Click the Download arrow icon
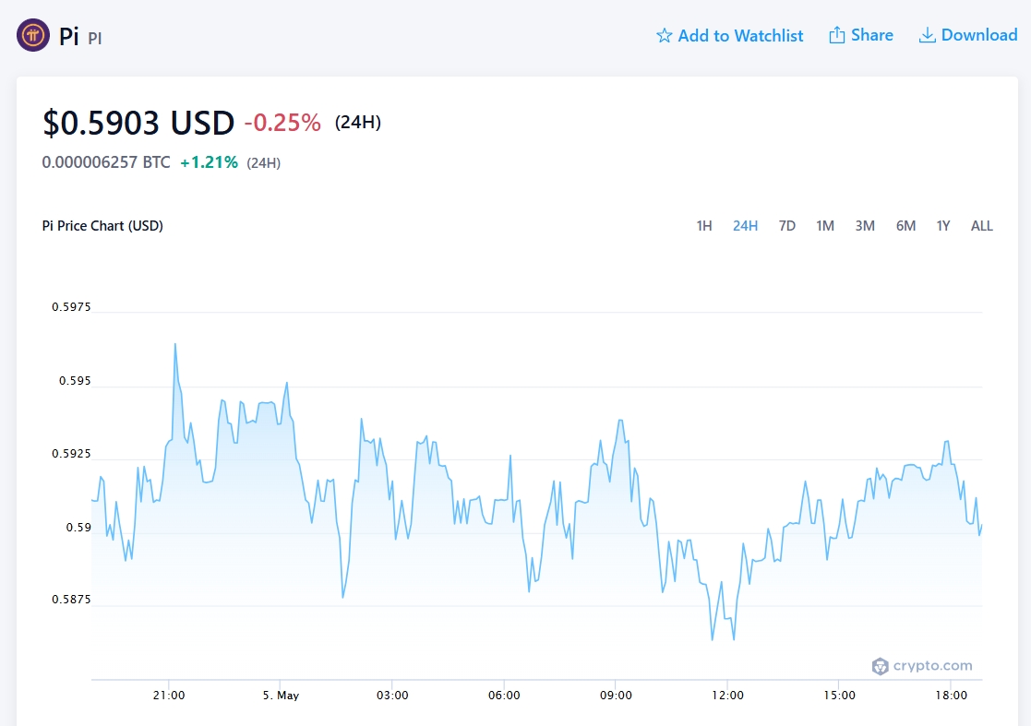 point(927,35)
